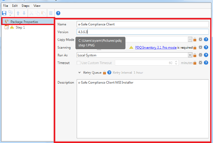Click the Delete trash can icon
The image size is (213, 143).
pyautogui.click(x=51, y=13)
